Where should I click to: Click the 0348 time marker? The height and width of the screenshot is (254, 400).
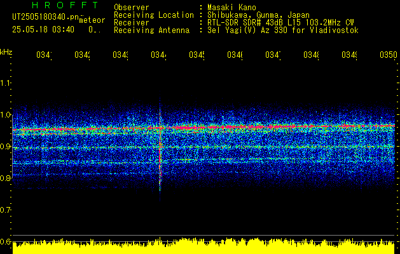click(312, 55)
